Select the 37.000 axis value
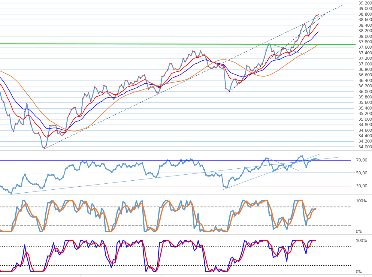This screenshot has height=277, width=372. [366, 64]
